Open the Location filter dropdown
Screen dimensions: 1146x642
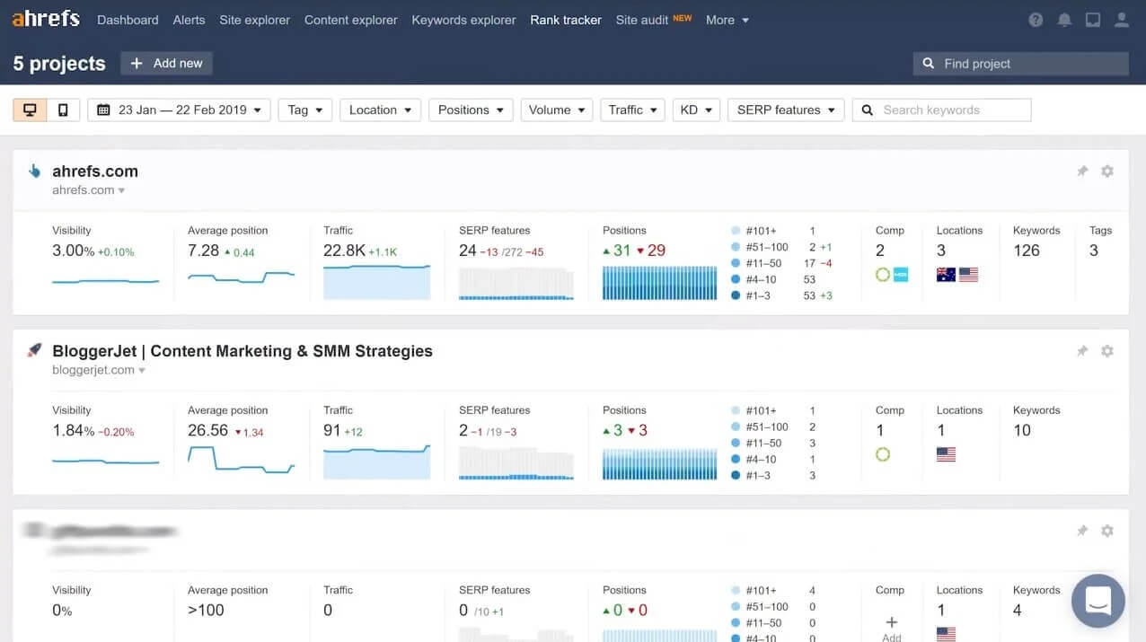click(380, 110)
